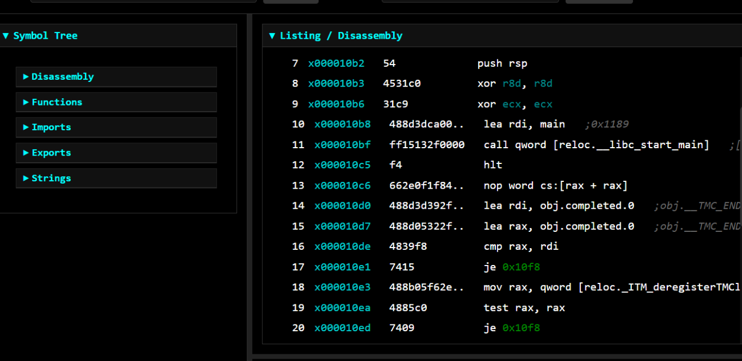Select address x000010e3 on line 18
The height and width of the screenshot is (361, 742).
[x=343, y=287]
